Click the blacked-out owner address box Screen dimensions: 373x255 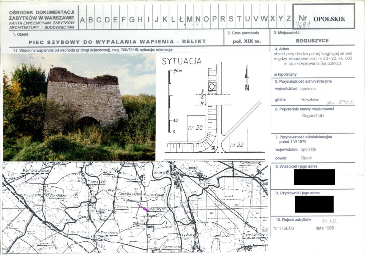coord(314,177)
